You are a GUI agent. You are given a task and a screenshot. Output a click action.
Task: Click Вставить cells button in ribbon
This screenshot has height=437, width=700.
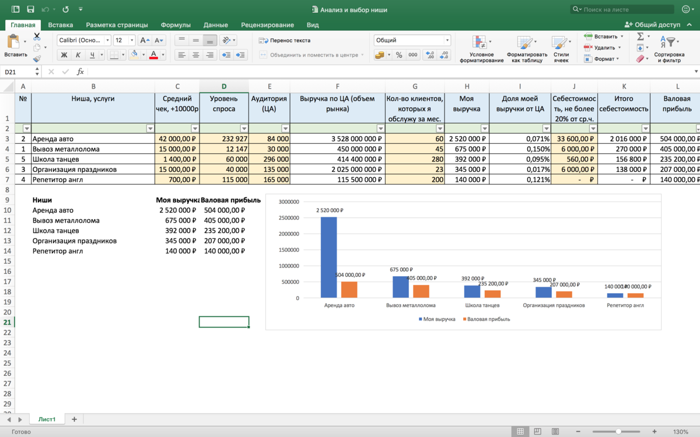[603, 36]
